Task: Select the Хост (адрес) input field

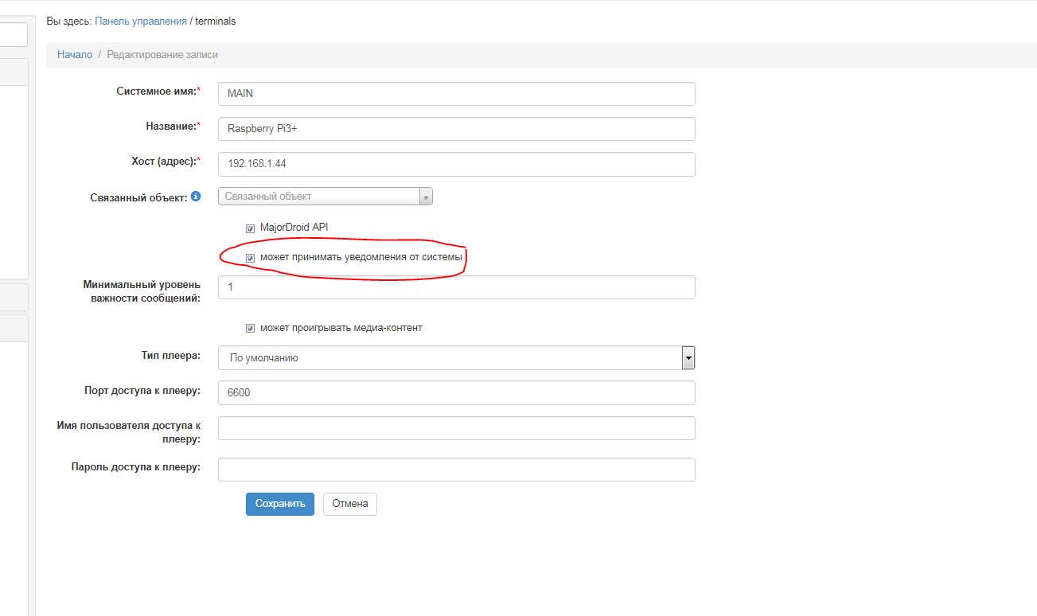Action: (456, 164)
